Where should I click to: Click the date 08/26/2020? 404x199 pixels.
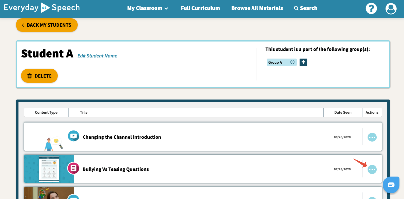[342, 137]
